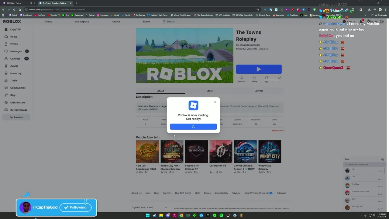Click the Accessibility footer link
The width and height of the screenshot is (389, 219).
221,193
